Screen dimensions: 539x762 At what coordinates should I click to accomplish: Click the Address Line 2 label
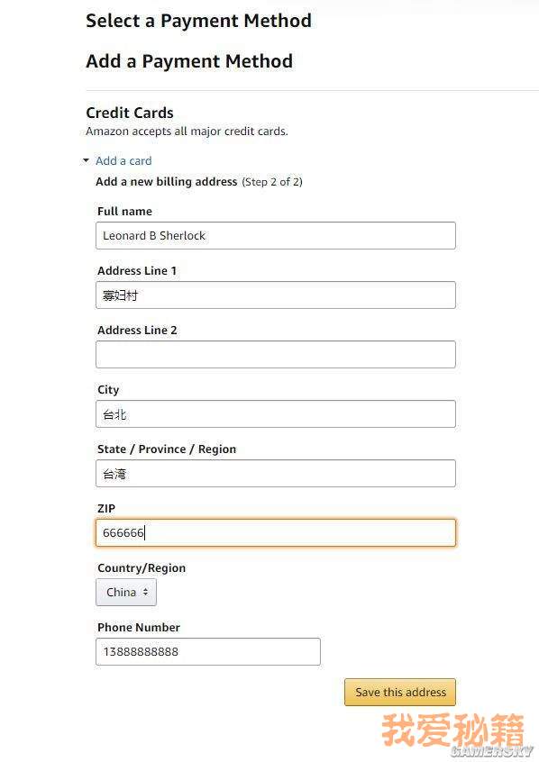tap(137, 331)
